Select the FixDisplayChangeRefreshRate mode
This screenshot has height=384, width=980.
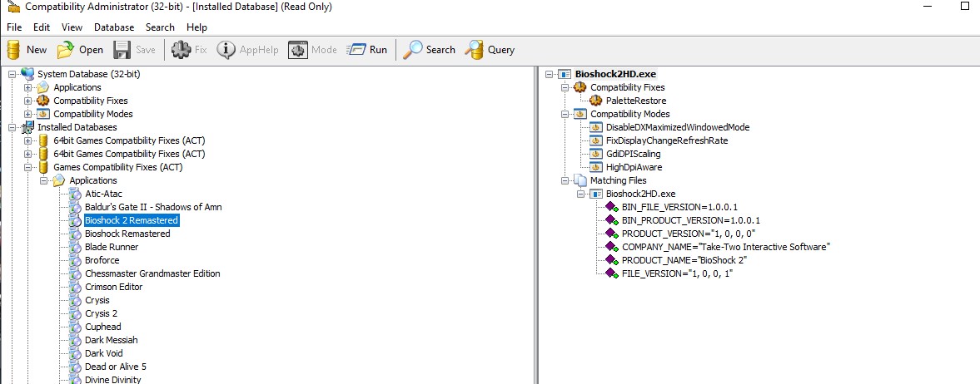(x=667, y=140)
